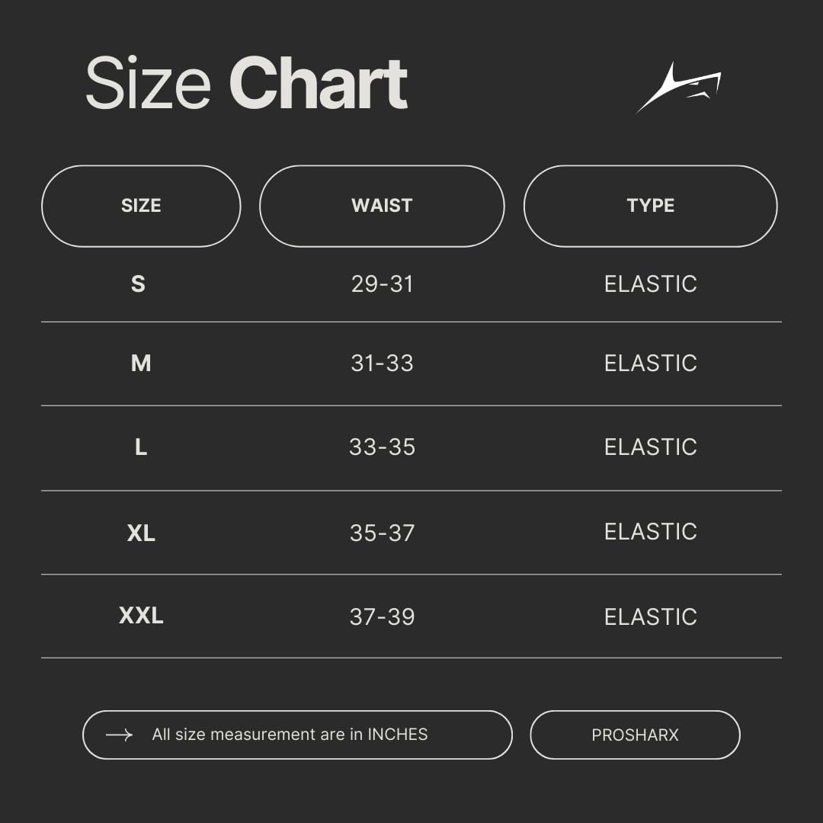823x823 pixels.
Task: Select the M size row label
Action: click(x=141, y=363)
